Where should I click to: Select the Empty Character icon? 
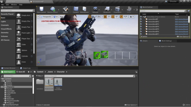point(19,21)
